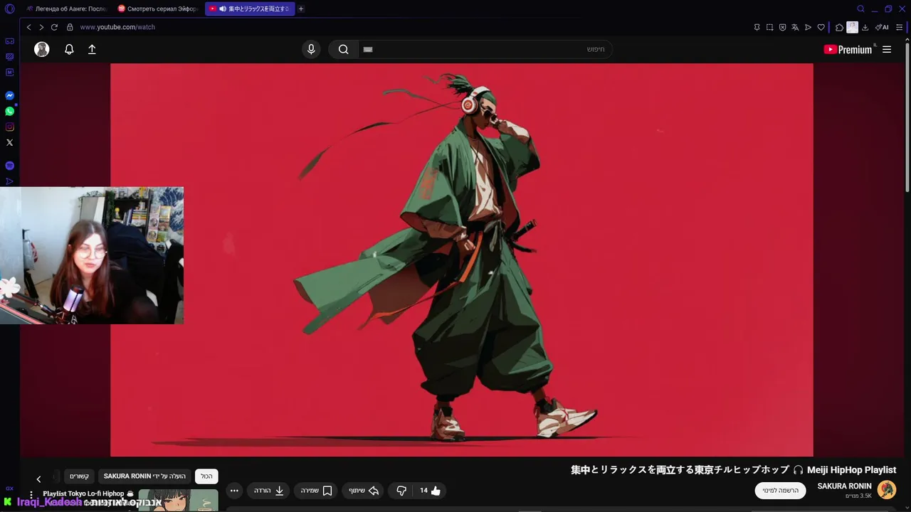Click the YouTube upload arrow icon
This screenshot has width=911, height=512.
92,49
